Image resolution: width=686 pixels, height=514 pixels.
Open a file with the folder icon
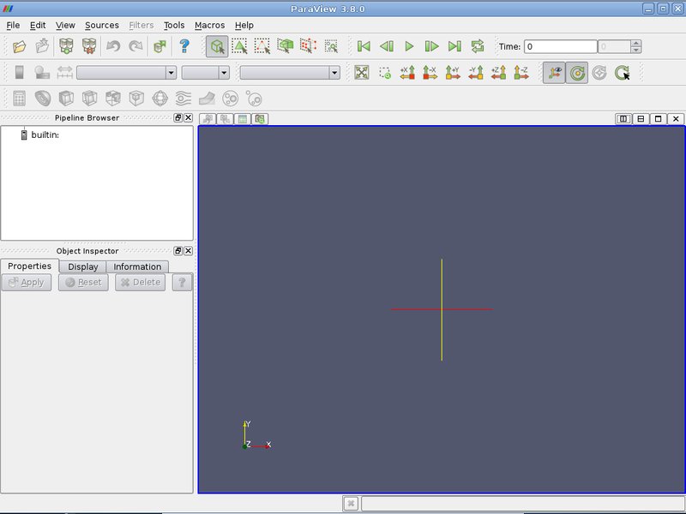(19, 46)
